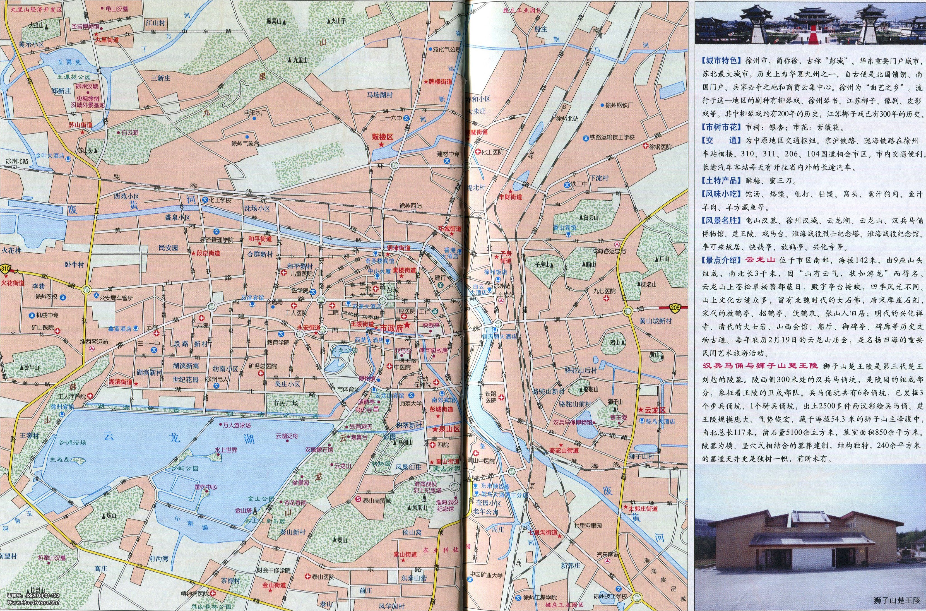Click the red star at 市政府
The image size is (926, 611).
(x=407, y=325)
